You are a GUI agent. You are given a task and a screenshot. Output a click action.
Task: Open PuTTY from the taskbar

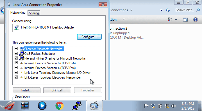77,106
